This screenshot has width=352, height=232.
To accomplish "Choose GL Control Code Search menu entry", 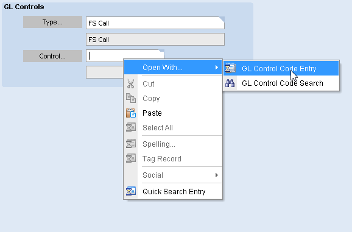I will 281,83.
